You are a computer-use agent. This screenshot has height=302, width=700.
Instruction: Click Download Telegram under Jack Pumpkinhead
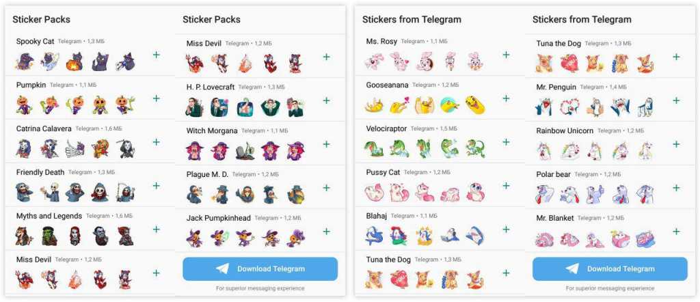260,269
